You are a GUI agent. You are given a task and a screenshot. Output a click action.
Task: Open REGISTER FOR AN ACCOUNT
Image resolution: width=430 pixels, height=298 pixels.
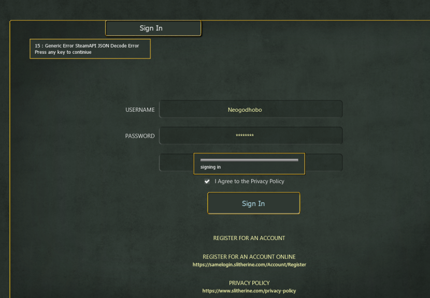pos(249,238)
